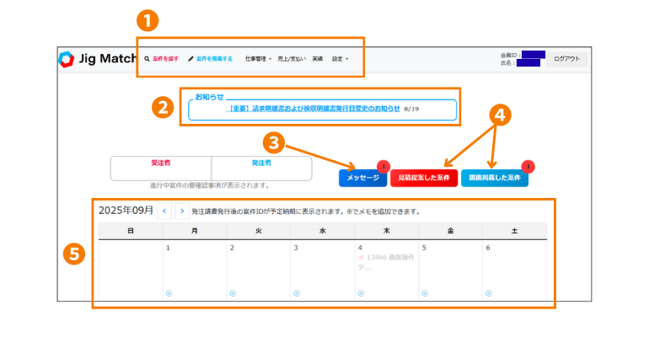The width and height of the screenshot is (649, 337).
Task: Click the Jig Match logo icon
Action: click(66, 60)
